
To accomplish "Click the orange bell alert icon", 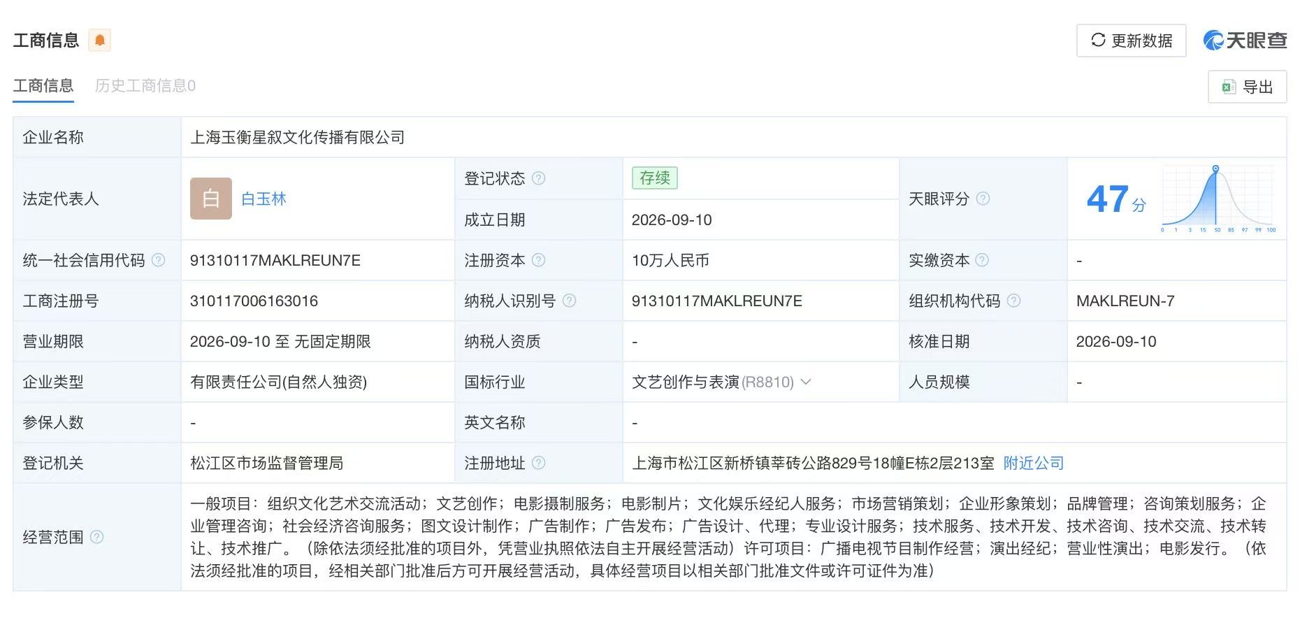I will (x=100, y=40).
